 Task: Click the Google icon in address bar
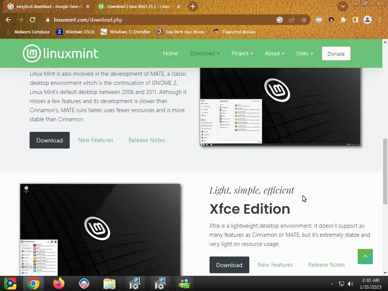coord(280,20)
